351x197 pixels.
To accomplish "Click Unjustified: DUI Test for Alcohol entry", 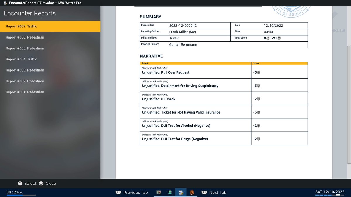I will click(x=176, y=126).
